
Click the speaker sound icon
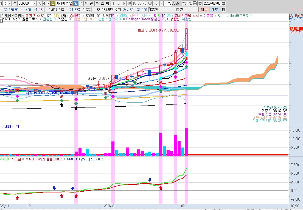pyautogui.click(x=44, y=3)
